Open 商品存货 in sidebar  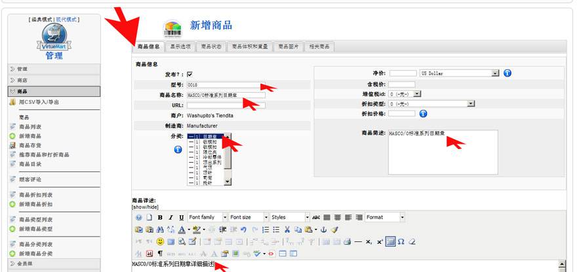tap(30, 145)
